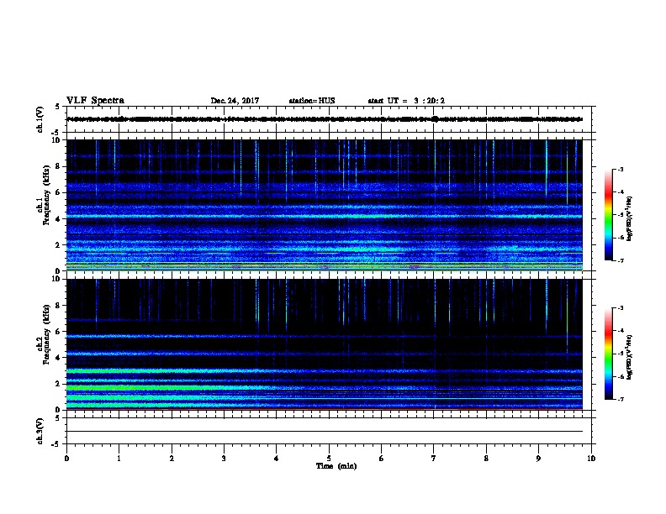Click the time axis tick label "5"

[x=329, y=458]
